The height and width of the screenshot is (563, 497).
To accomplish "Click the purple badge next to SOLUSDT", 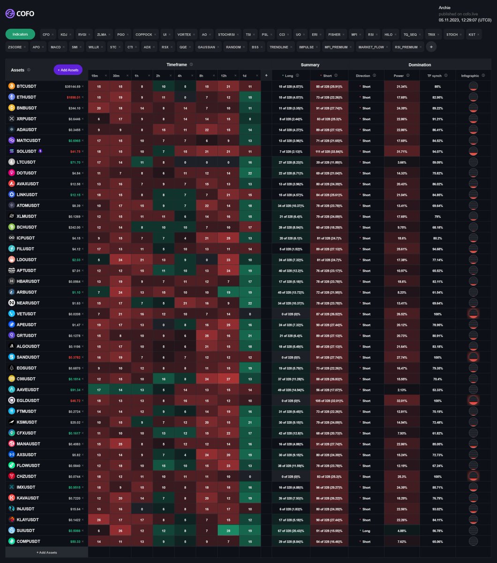I will (40, 151).
